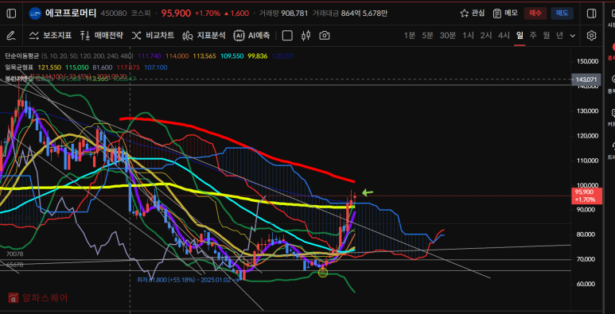This screenshot has height=314, width=615.
Task: Switch to 30분 timeframe
Action: pos(447,36)
